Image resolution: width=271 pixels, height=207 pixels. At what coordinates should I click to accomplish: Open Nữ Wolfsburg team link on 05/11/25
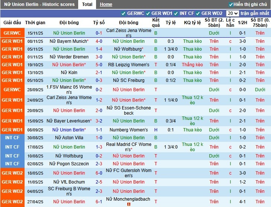point(128,49)
